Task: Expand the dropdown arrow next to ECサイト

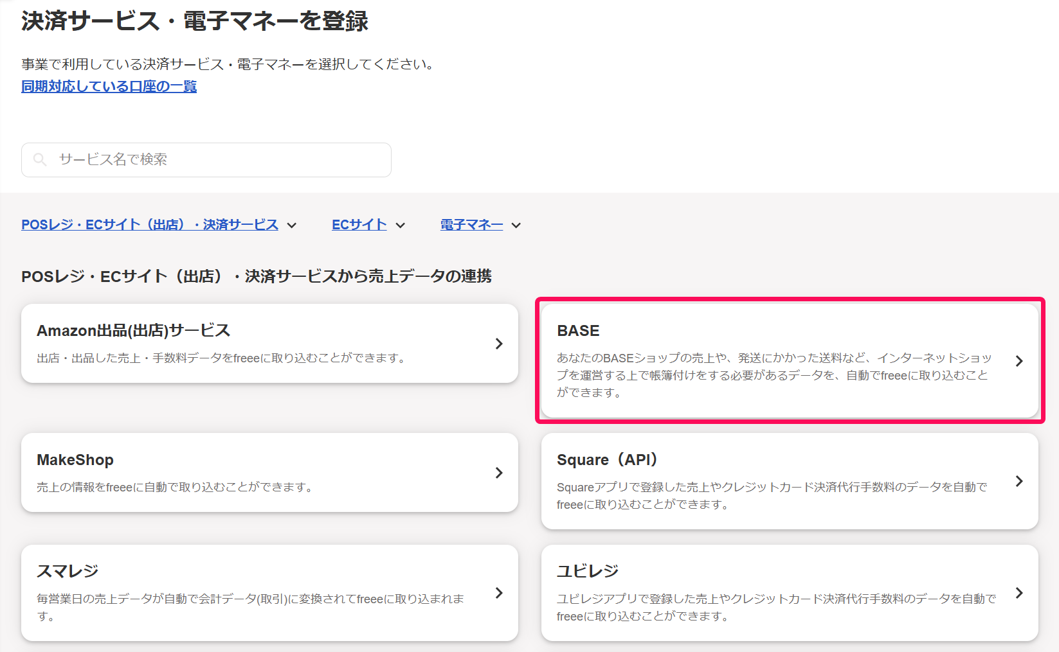Action: click(401, 225)
